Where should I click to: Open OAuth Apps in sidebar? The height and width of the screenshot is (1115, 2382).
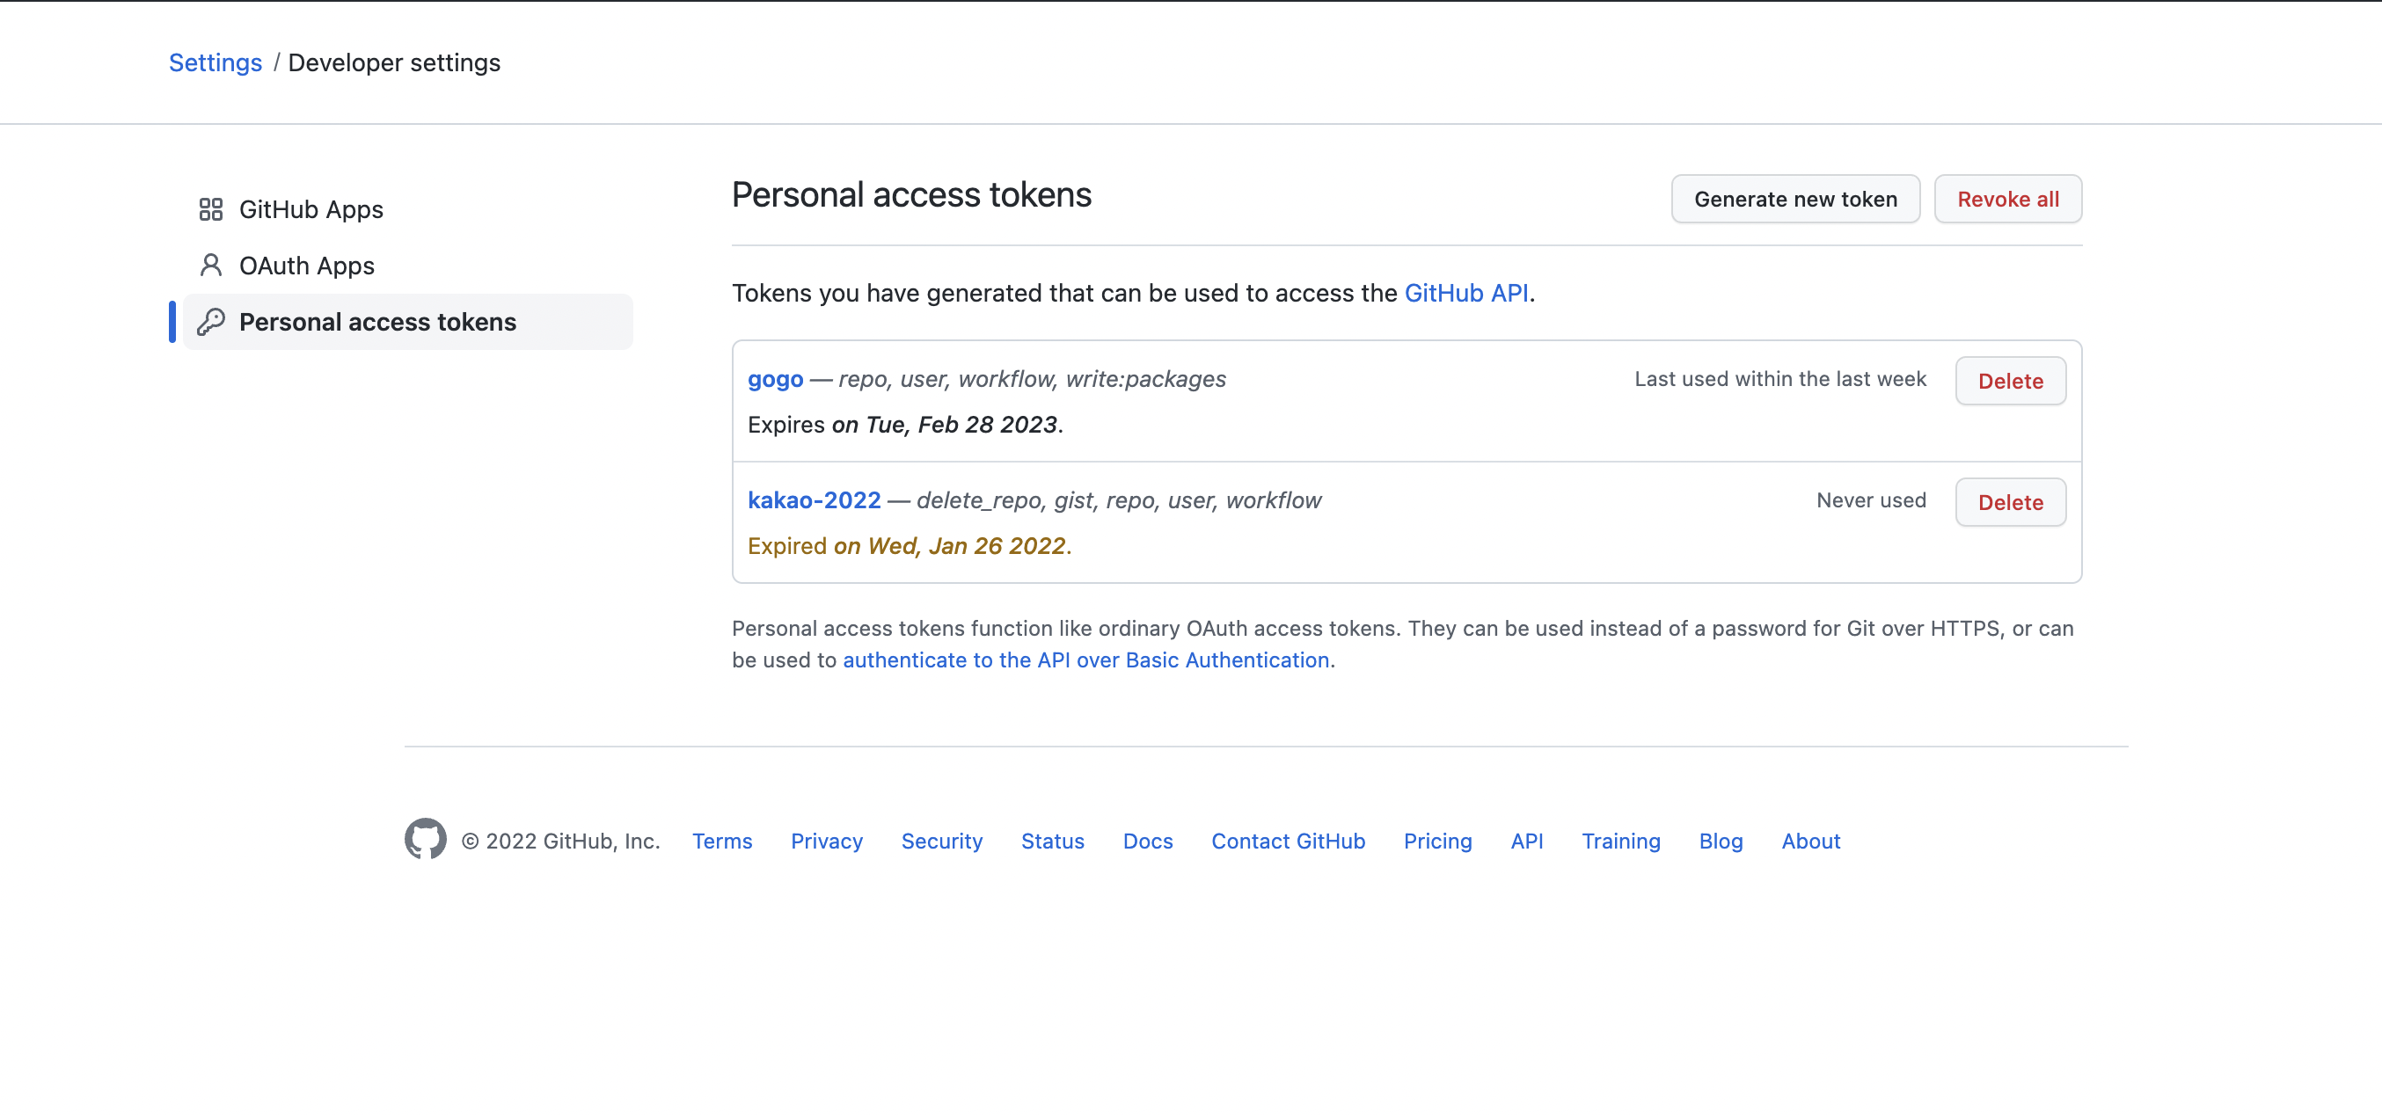click(306, 266)
